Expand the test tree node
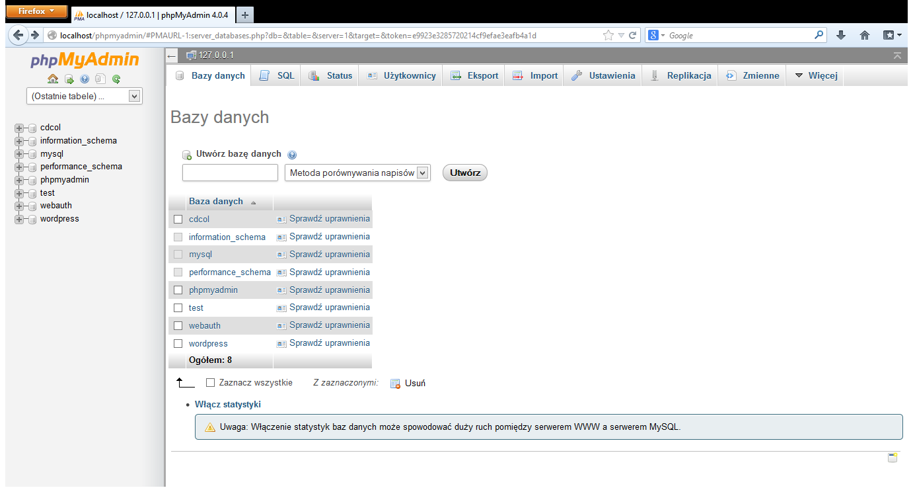 (x=19, y=193)
